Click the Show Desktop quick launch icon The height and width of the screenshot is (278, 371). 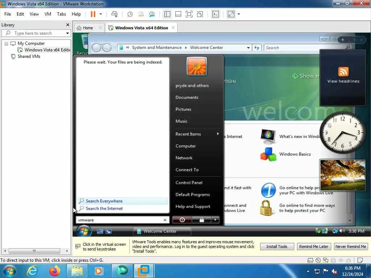tap(100, 231)
